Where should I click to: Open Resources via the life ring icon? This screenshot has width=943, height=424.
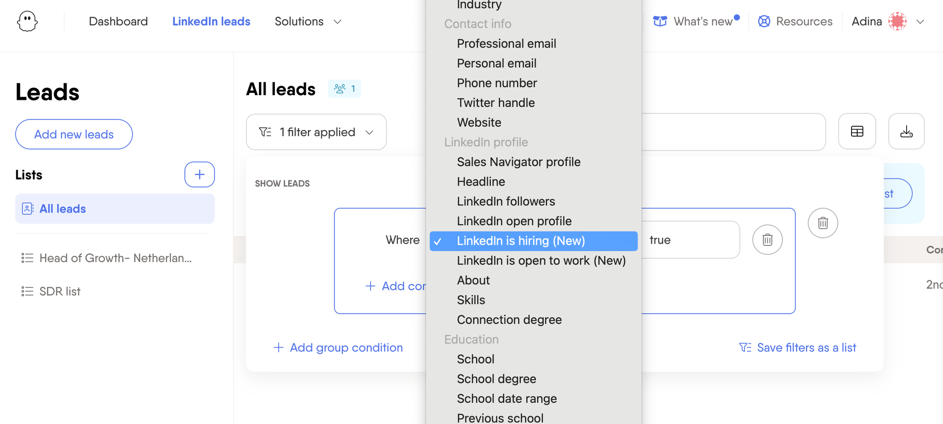coord(764,21)
